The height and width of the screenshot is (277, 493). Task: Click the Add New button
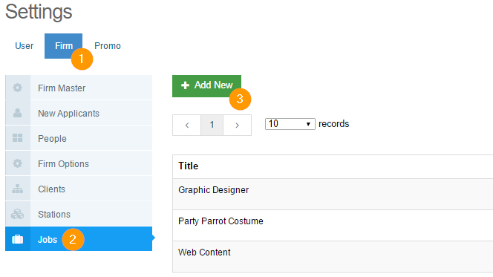click(206, 86)
